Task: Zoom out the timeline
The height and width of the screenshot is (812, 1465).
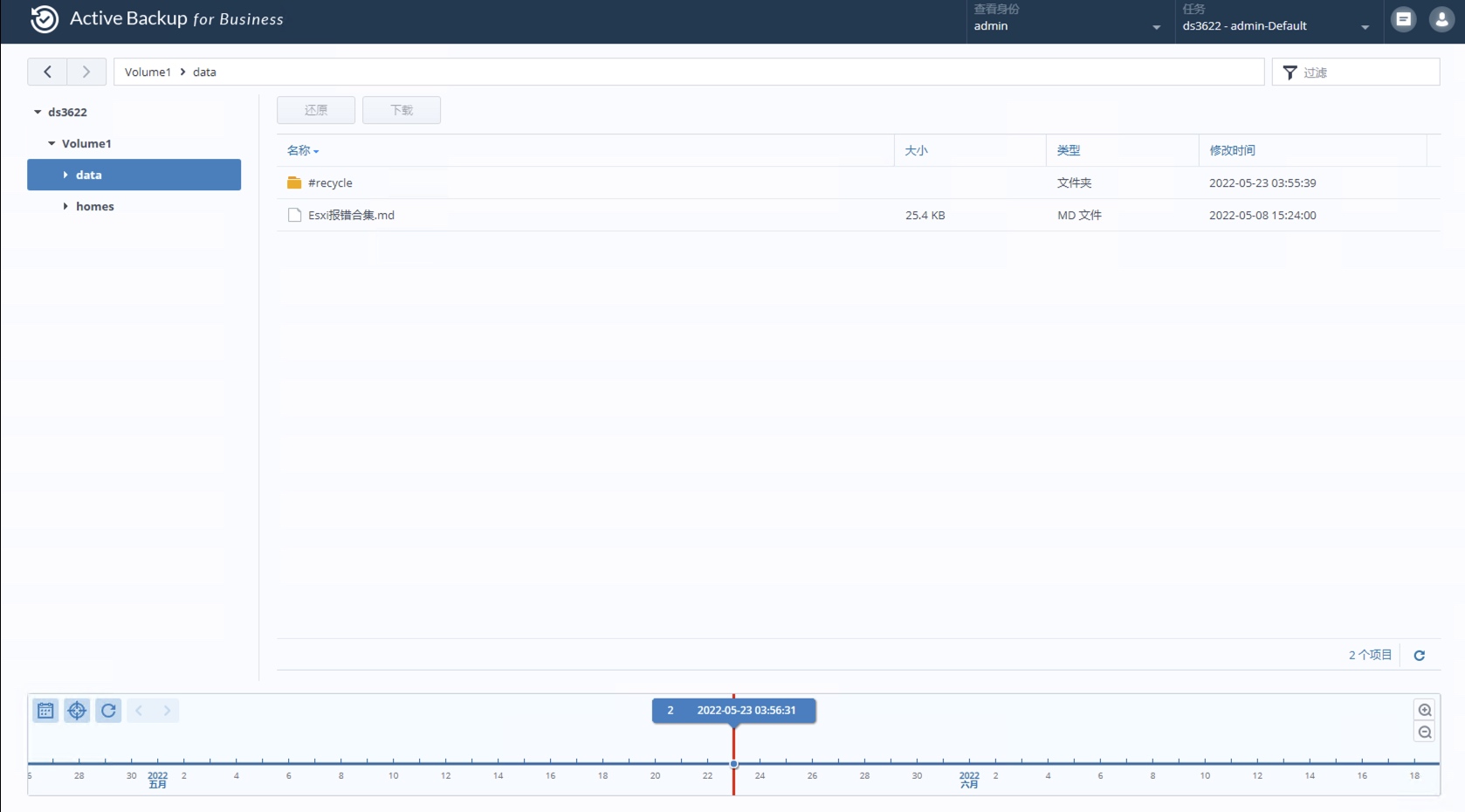Action: click(x=1425, y=732)
